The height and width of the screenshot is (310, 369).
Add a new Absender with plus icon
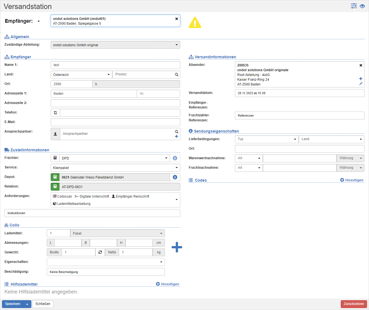click(x=361, y=79)
